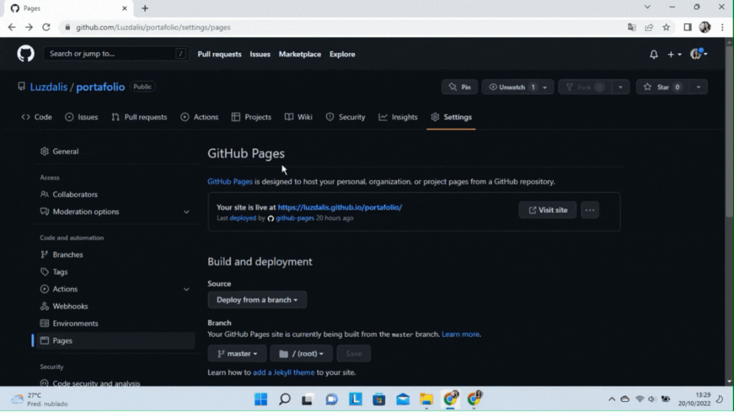Open the Learn more link

460,334
